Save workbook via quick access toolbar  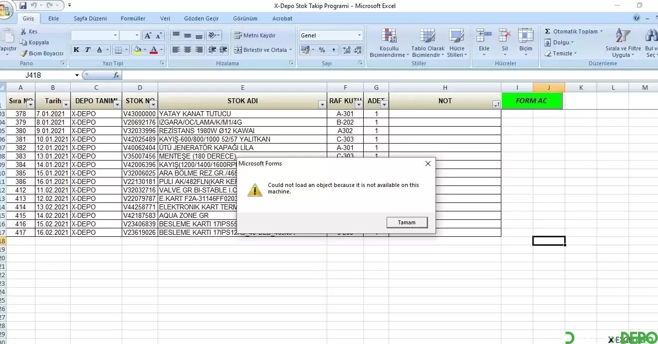tap(23, 5)
